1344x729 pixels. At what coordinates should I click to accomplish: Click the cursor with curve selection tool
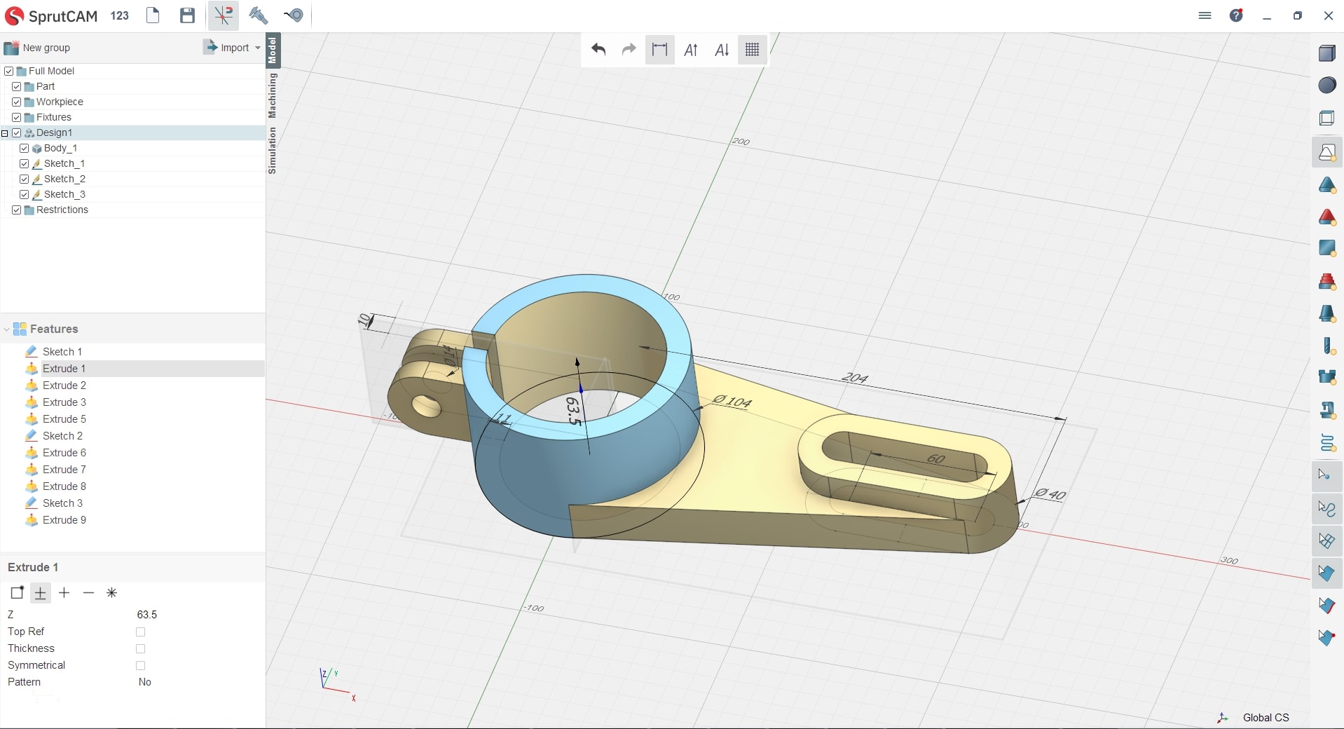[x=1327, y=508]
